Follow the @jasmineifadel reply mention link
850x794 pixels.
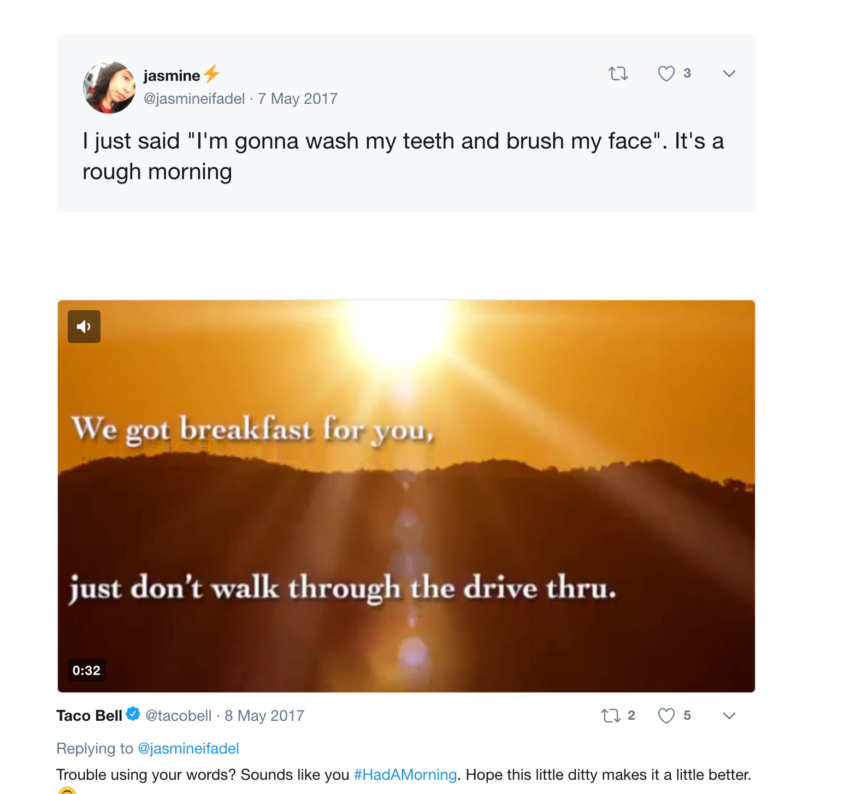point(188,749)
